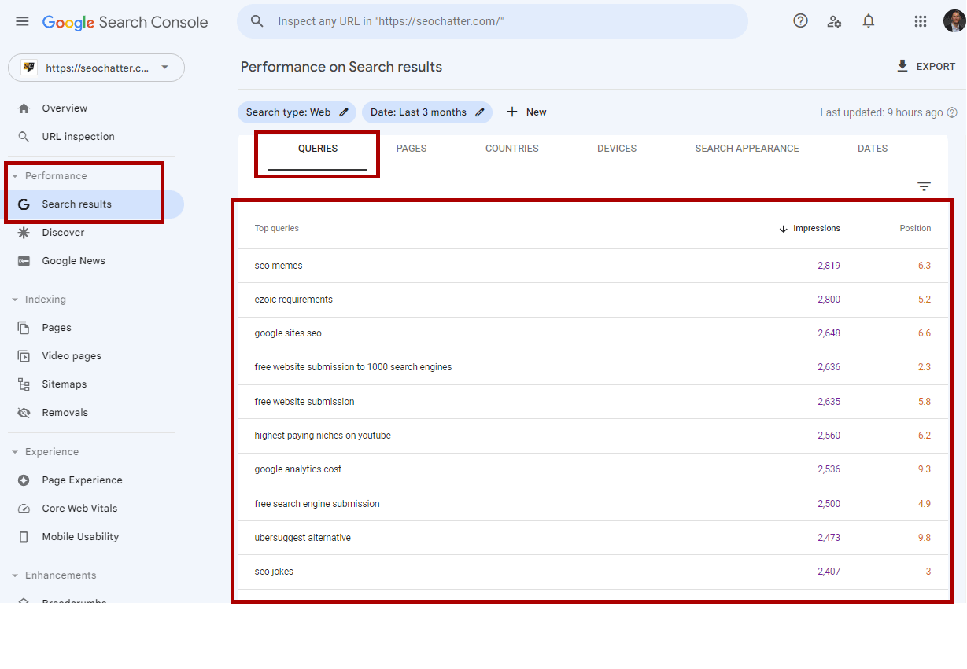Open the Google apps grid

tap(921, 21)
